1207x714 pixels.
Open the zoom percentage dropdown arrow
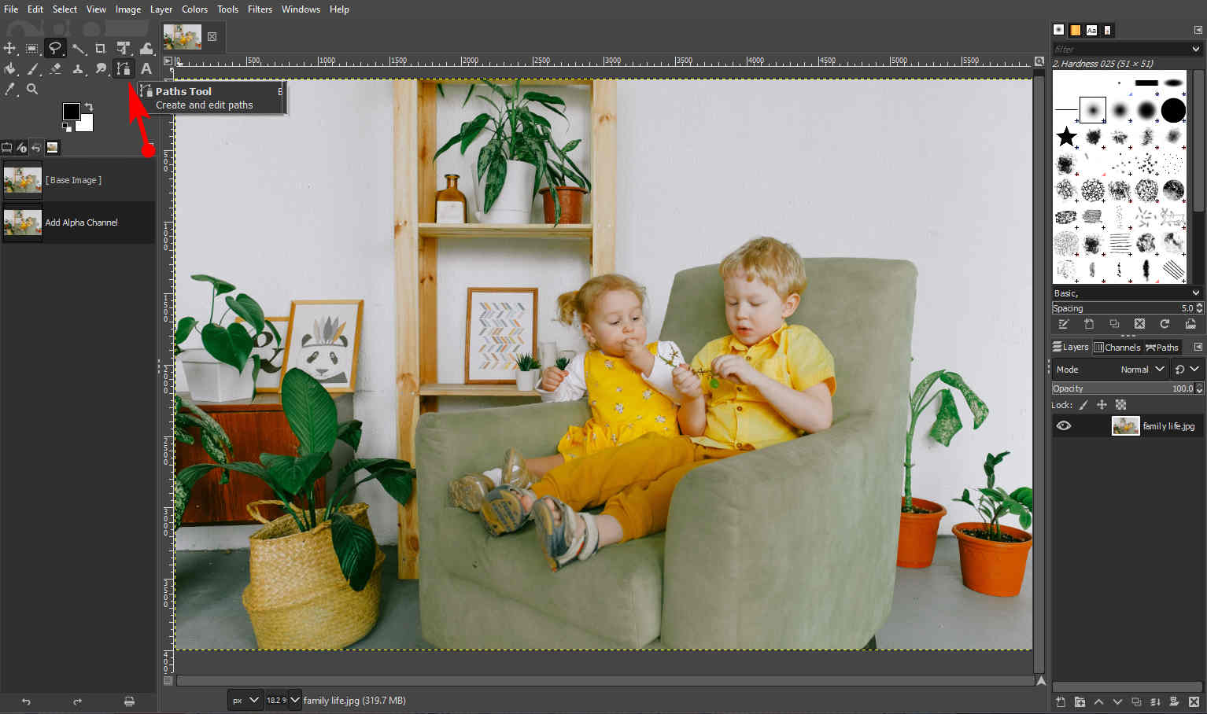pyautogui.click(x=295, y=700)
